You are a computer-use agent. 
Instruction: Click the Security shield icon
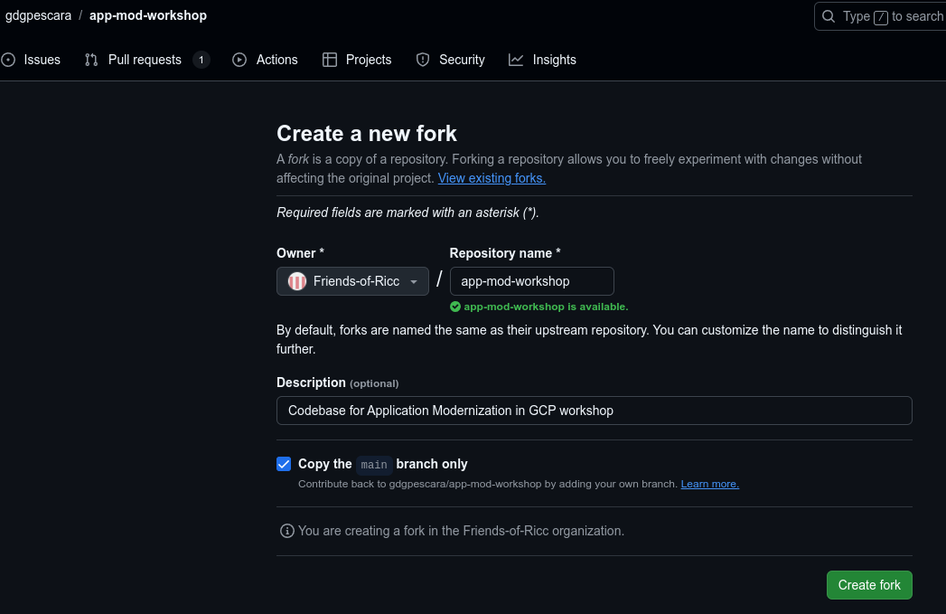pos(423,60)
